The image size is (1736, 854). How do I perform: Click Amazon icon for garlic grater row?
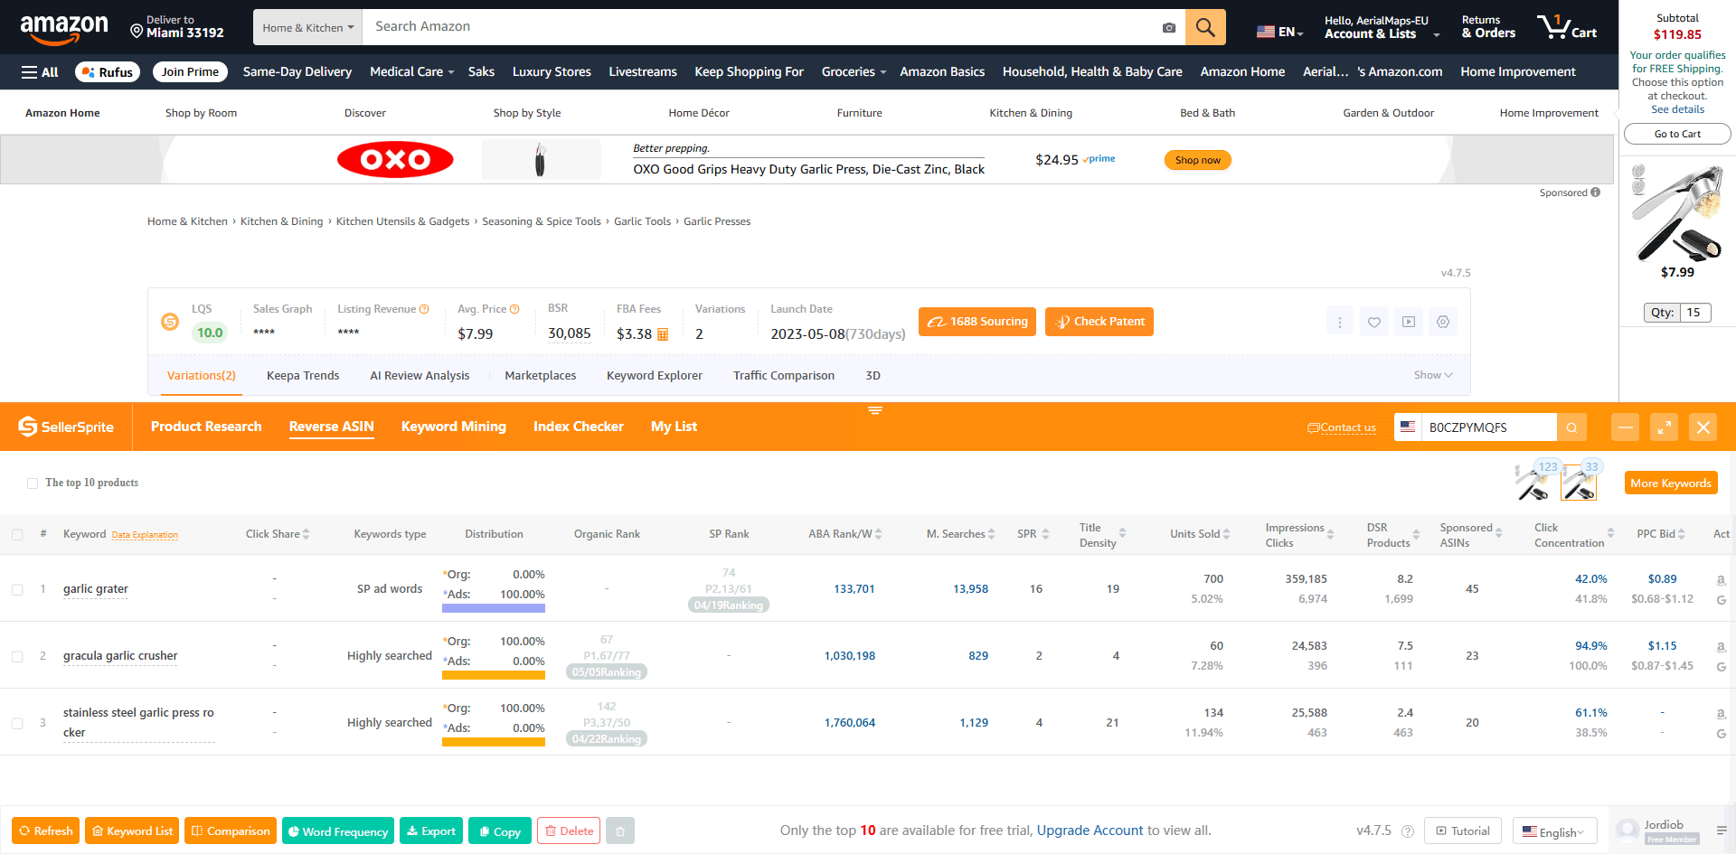tap(1721, 579)
